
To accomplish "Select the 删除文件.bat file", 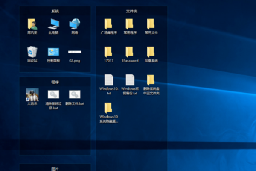I will (75, 95).
